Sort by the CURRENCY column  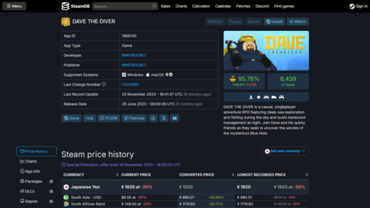tap(91, 175)
